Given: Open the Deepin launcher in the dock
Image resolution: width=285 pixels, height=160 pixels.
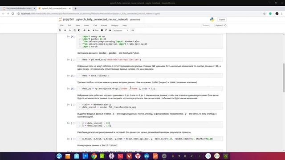Looking at the screenshot, I should pyautogui.click(x=59, y=156).
